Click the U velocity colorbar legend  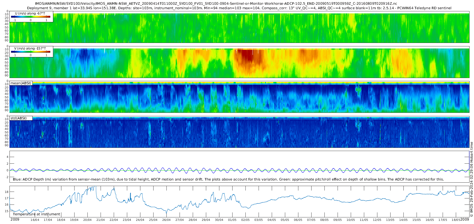tap(31, 17)
